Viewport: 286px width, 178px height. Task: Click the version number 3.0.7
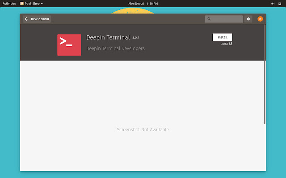tap(136, 37)
